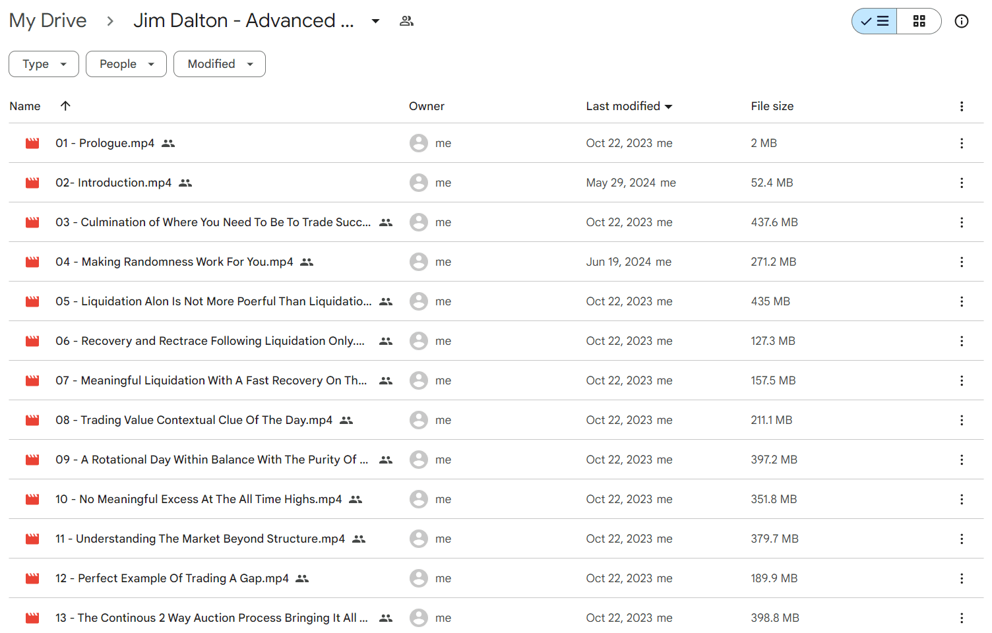Click the shared icon beside 08 - Trading Value
Screen dimensions: 992x633
pos(346,420)
